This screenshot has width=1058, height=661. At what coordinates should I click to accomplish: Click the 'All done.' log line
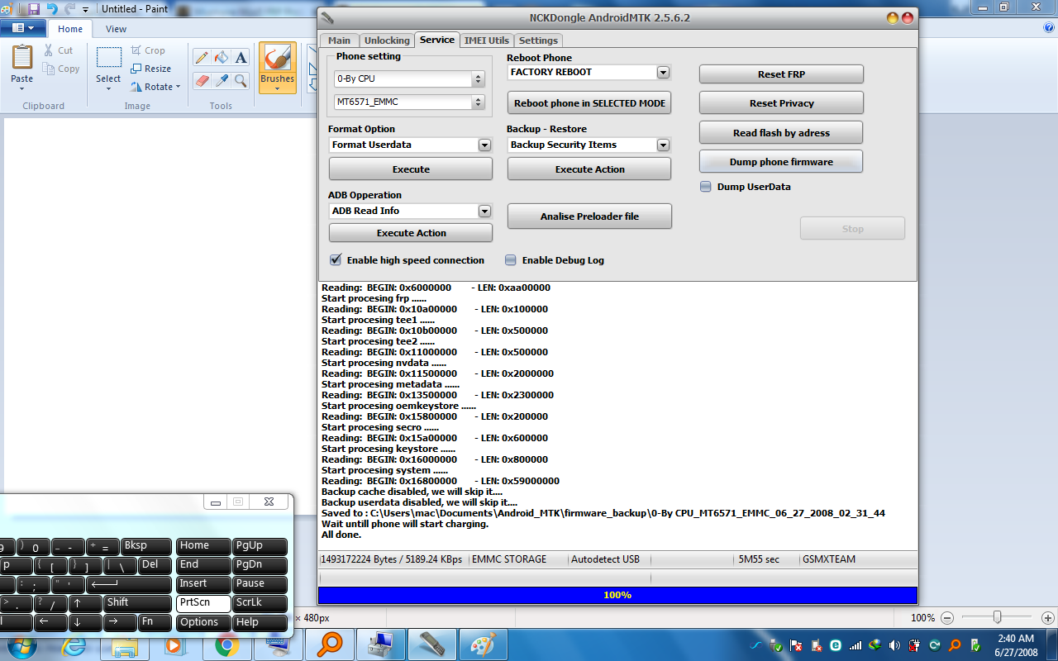tap(341, 535)
